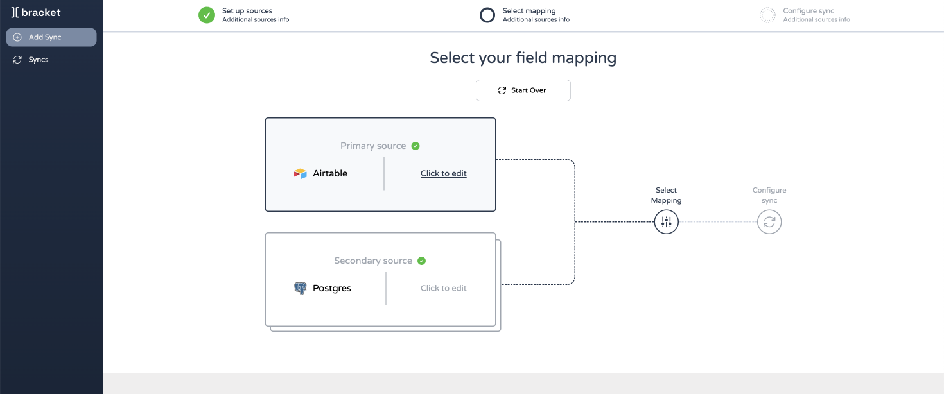Select the Airtable source name
Image resolution: width=944 pixels, height=394 pixels.
click(330, 173)
